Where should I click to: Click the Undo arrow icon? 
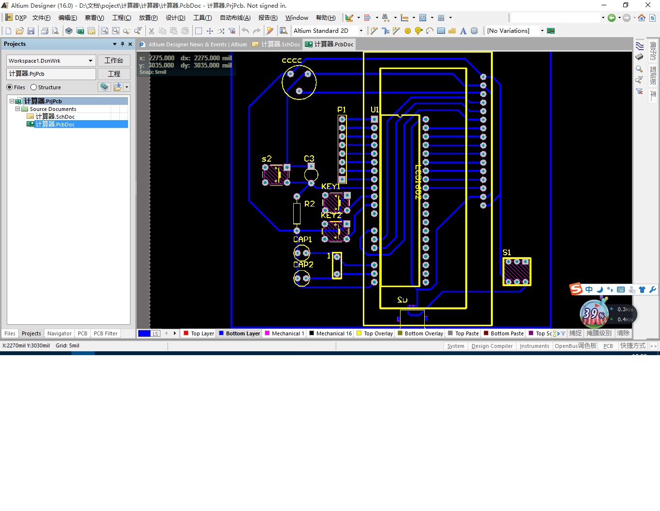pos(245,31)
